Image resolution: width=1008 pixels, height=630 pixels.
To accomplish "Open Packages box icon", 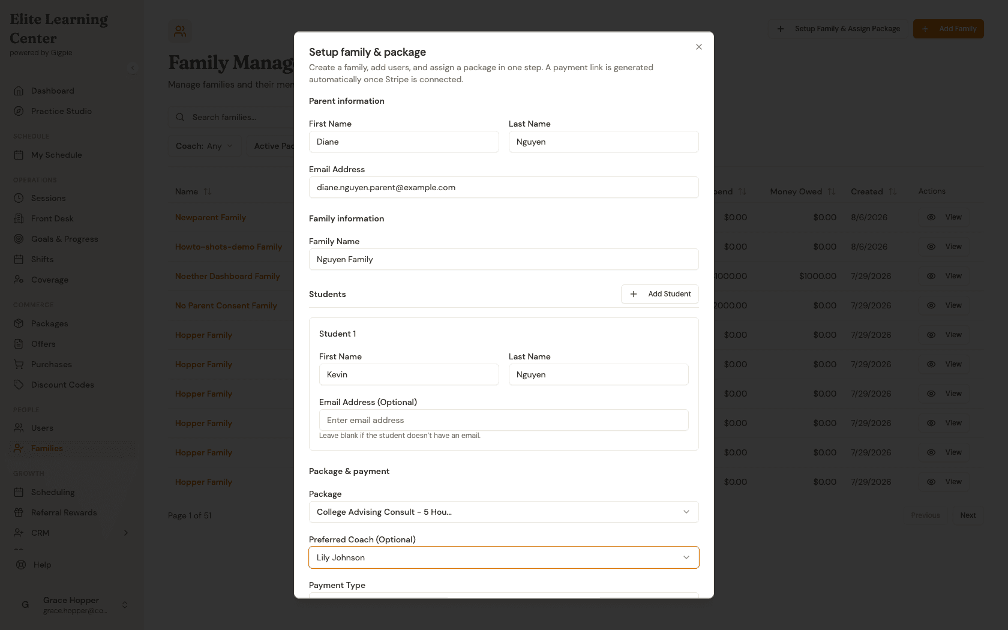I will pyautogui.click(x=19, y=323).
